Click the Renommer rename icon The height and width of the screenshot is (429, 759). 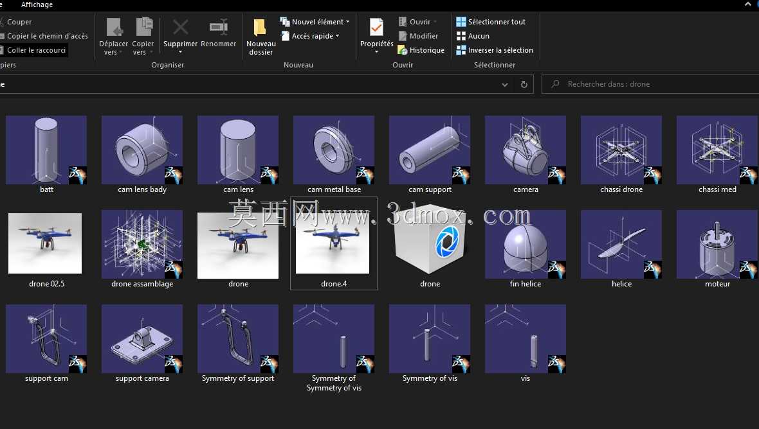[218, 27]
